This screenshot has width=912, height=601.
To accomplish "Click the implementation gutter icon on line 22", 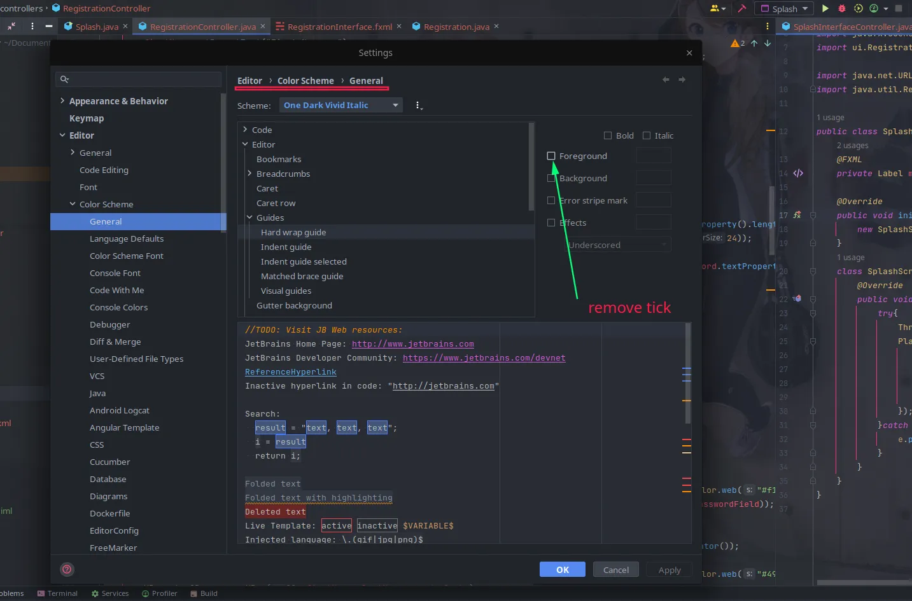I will (x=797, y=298).
